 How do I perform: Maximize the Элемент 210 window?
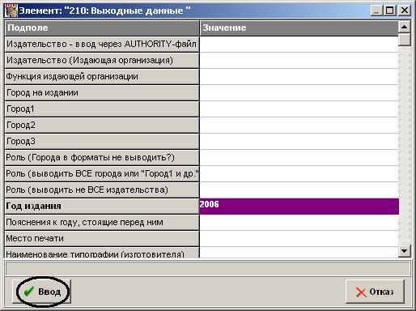(389, 11)
